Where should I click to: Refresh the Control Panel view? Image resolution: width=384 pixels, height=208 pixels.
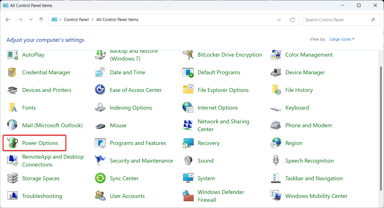(292, 20)
